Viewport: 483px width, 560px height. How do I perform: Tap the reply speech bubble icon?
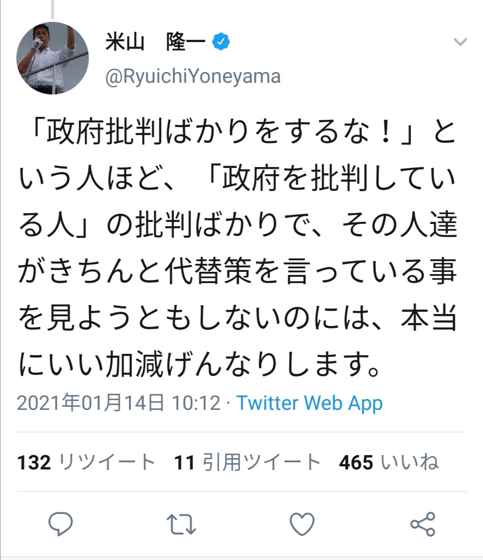coord(60,524)
